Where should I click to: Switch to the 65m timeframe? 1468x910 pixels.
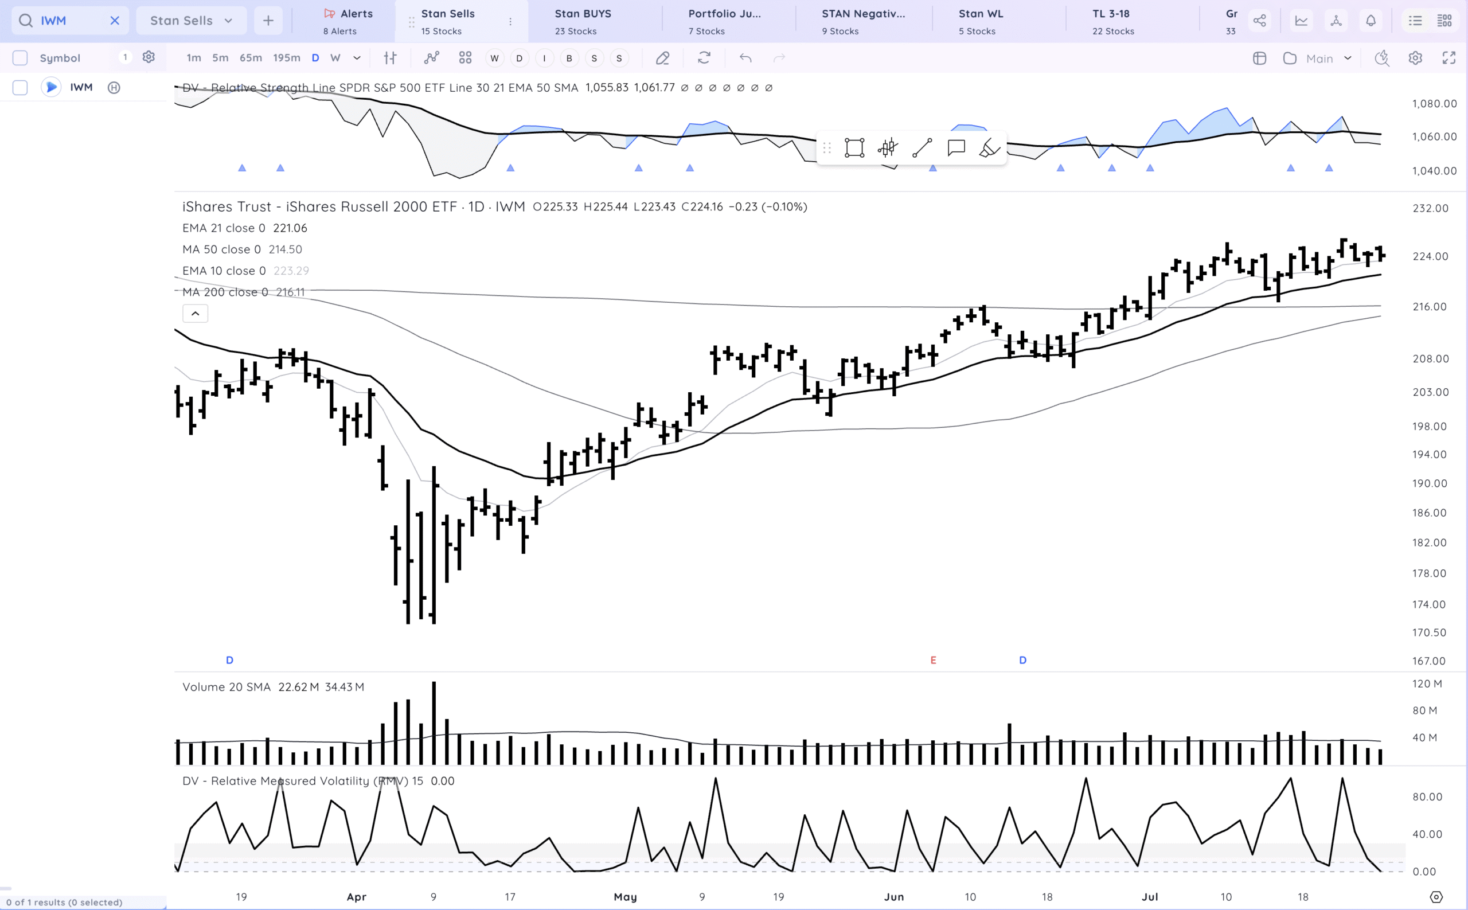[251, 58]
